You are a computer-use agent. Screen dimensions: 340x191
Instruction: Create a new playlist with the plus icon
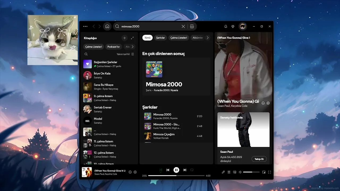click(x=125, y=38)
